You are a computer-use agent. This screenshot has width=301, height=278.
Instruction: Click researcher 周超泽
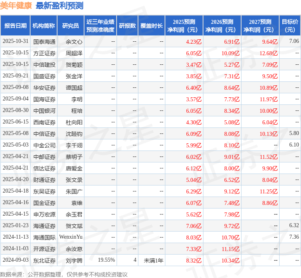[x=74, y=53]
